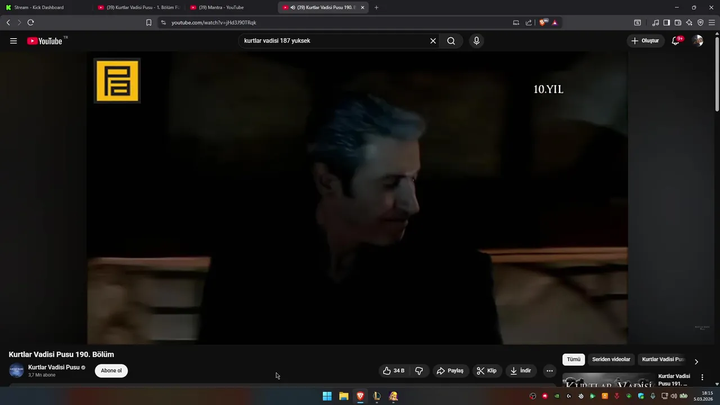Run search with magnifier button
This screenshot has height=405, width=720.
(451, 41)
